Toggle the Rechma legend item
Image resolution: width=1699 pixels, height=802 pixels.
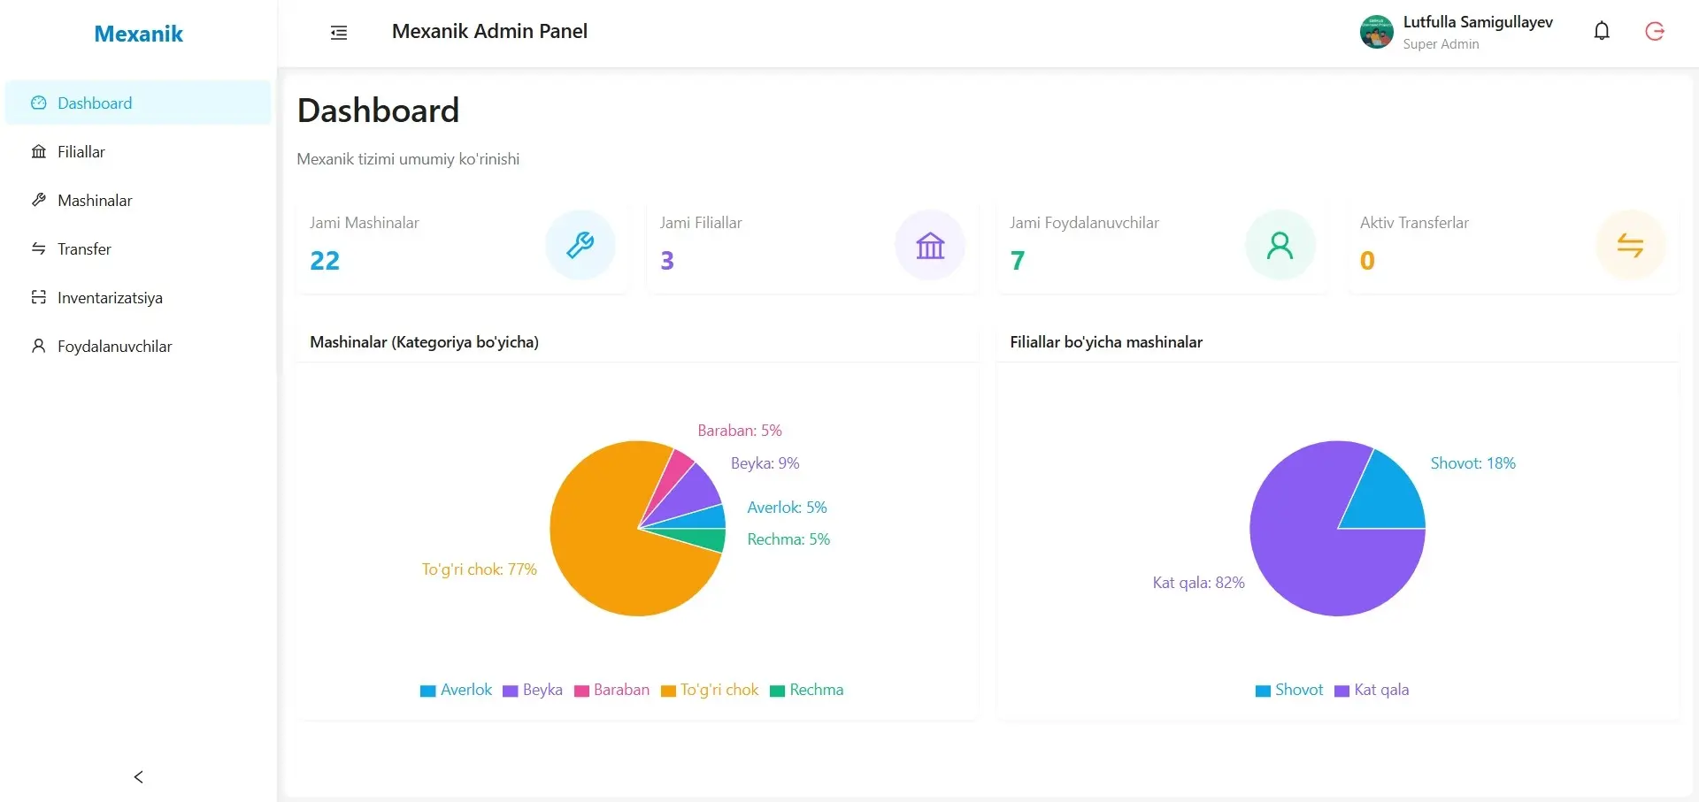click(806, 690)
